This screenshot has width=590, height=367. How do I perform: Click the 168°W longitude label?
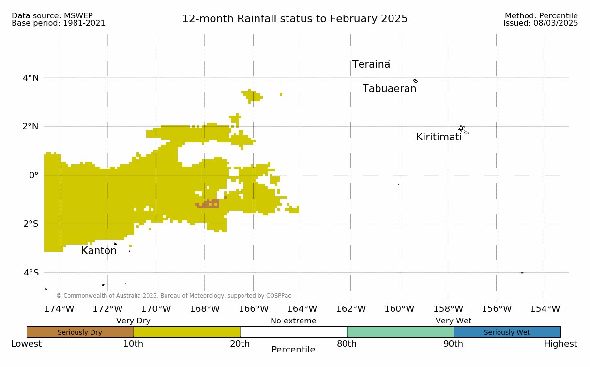[205, 309]
